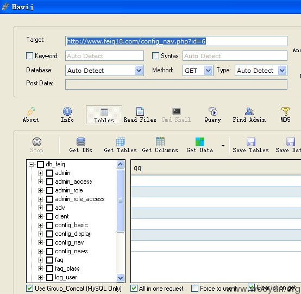Click the Syntax input field

235,55
